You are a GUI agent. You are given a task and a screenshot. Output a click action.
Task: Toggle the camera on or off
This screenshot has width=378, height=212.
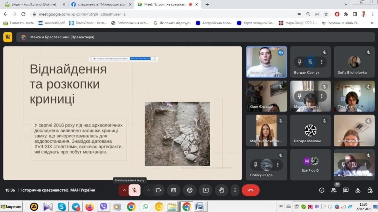pos(159,190)
